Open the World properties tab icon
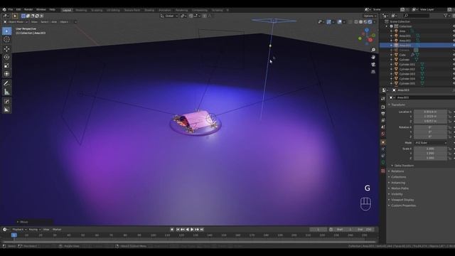The height and width of the screenshot is (256, 455). pyautogui.click(x=383, y=134)
